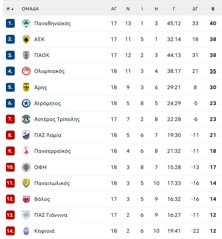The width and height of the screenshot is (222, 239).
Task: Click the red rank badge number 14
Action: (10, 231)
